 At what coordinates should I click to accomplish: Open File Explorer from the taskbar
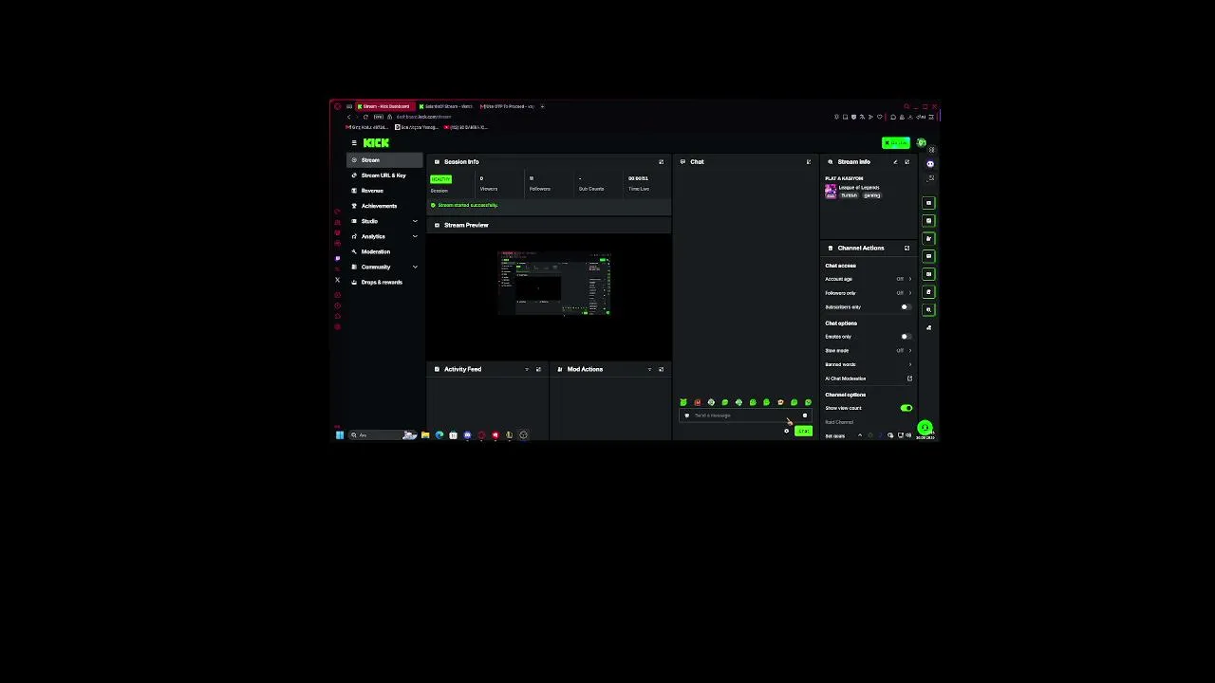click(425, 435)
